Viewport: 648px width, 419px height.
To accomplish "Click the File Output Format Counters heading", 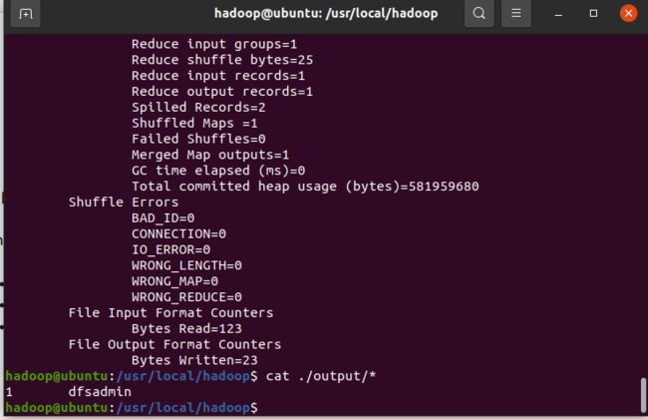I will coord(174,344).
